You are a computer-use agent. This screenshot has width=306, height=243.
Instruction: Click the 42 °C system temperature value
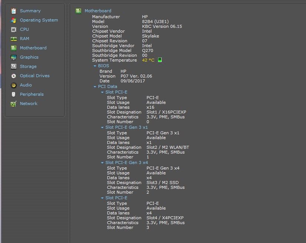(148, 60)
